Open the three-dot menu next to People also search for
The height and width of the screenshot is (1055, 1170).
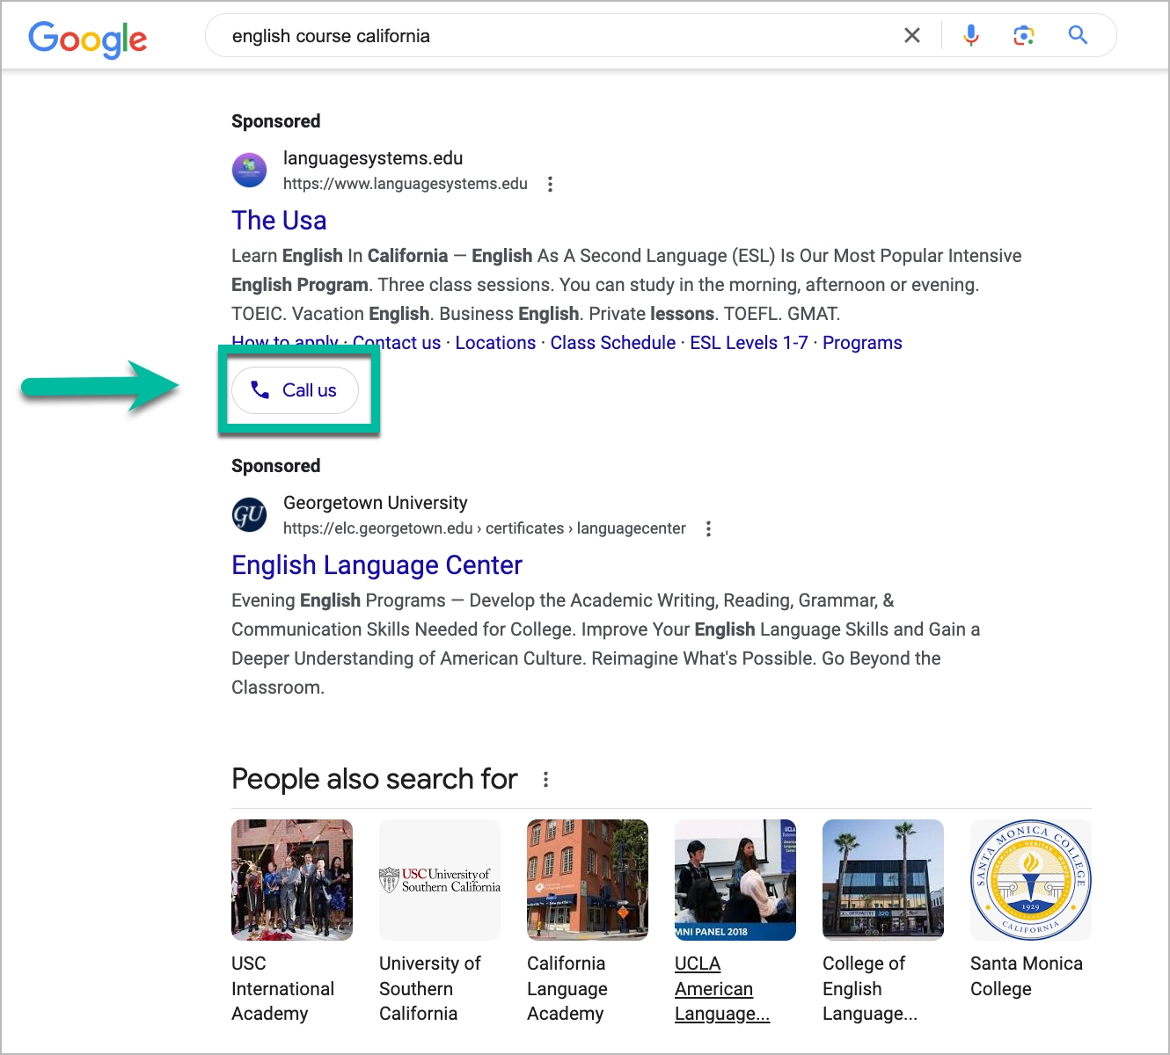tap(545, 779)
